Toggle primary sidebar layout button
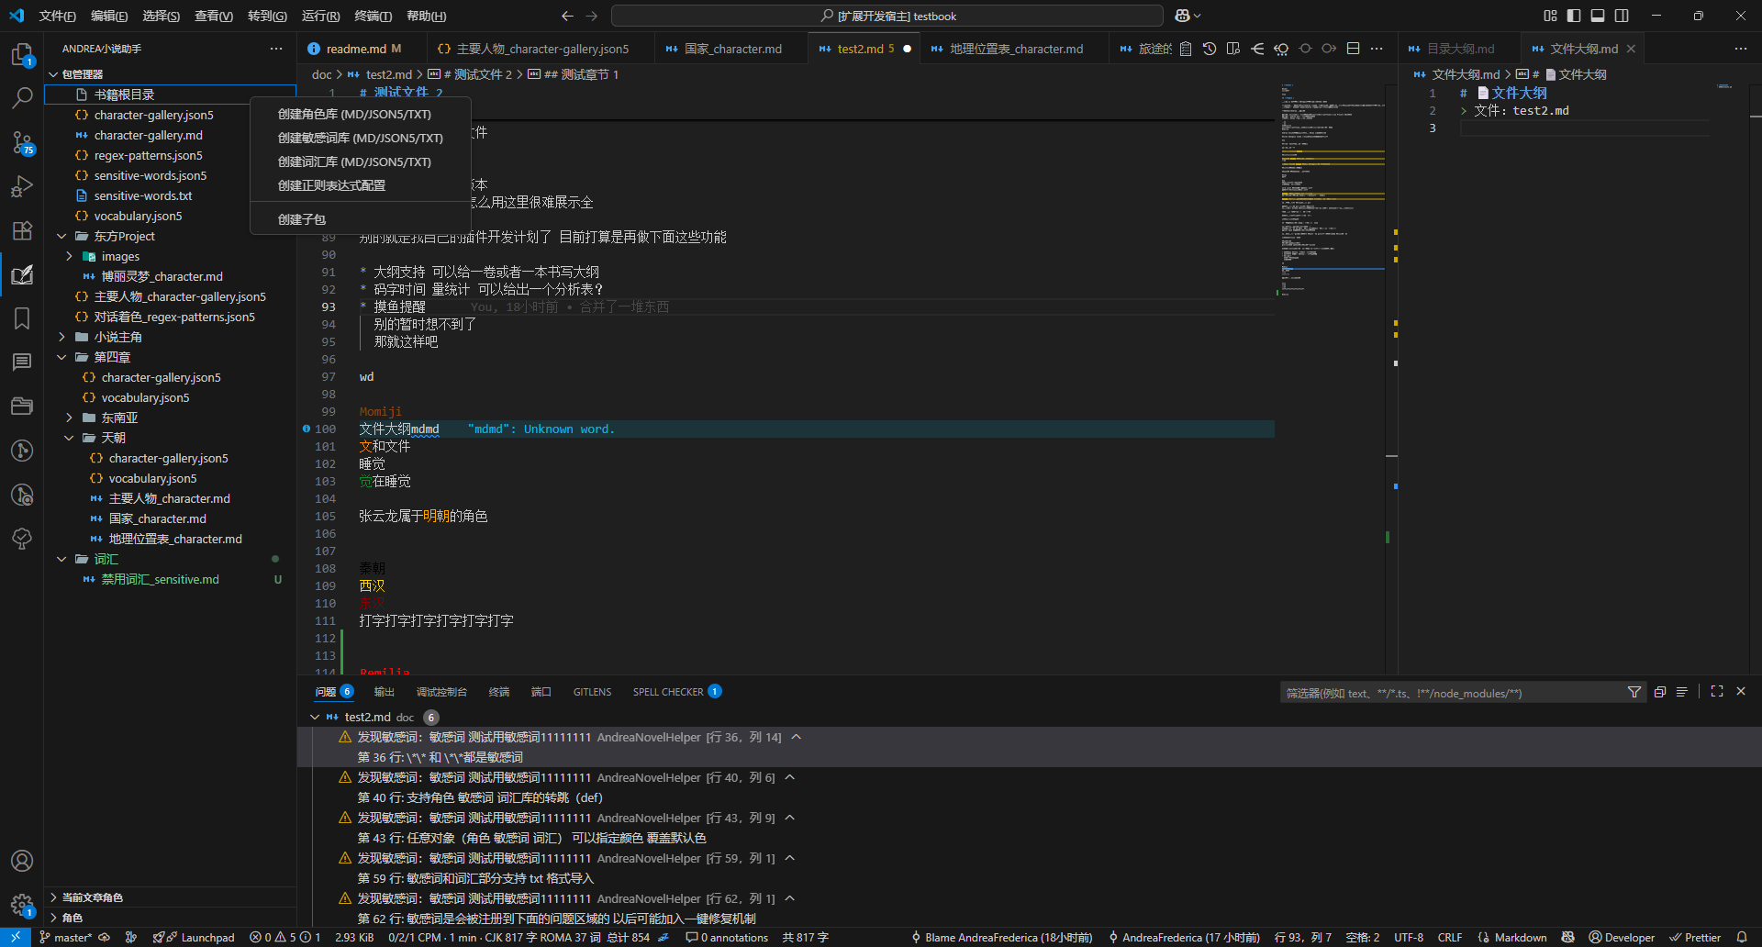 click(x=1574, y=16)
